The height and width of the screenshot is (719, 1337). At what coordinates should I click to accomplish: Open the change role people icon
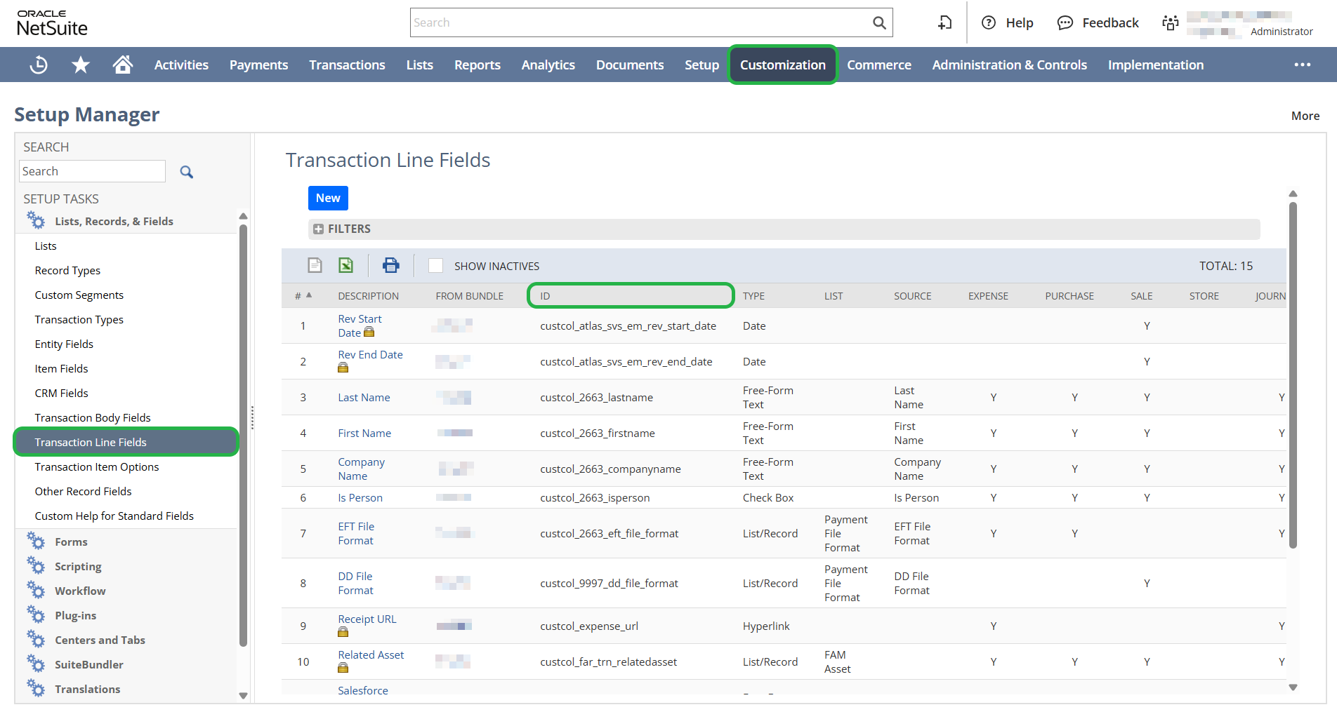(1170, 22)
